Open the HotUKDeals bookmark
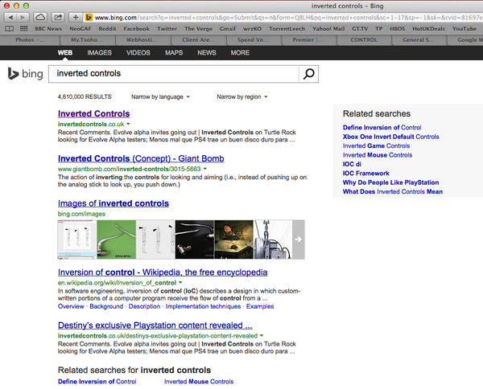The height and width of the screenshot is (389, 483). [x=429, y=29]
